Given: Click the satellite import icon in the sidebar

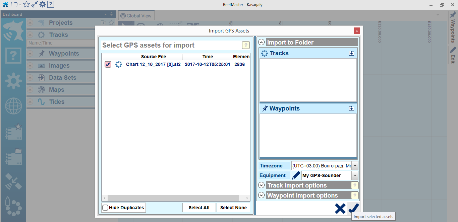Looking at the screenshot, I should click(13, 181).
